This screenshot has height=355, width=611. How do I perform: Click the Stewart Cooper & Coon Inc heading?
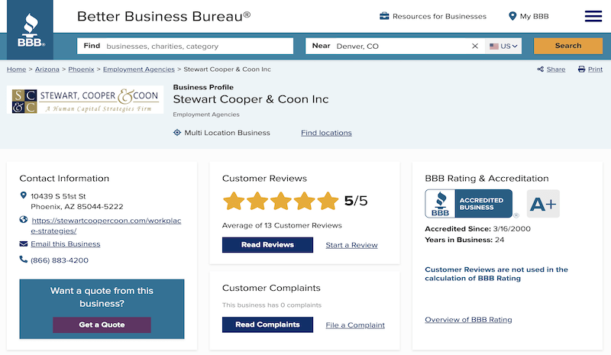(x=251, y=99)
